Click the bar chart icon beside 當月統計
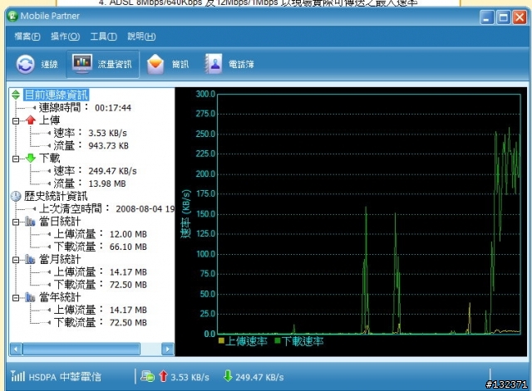 [30, 260]
